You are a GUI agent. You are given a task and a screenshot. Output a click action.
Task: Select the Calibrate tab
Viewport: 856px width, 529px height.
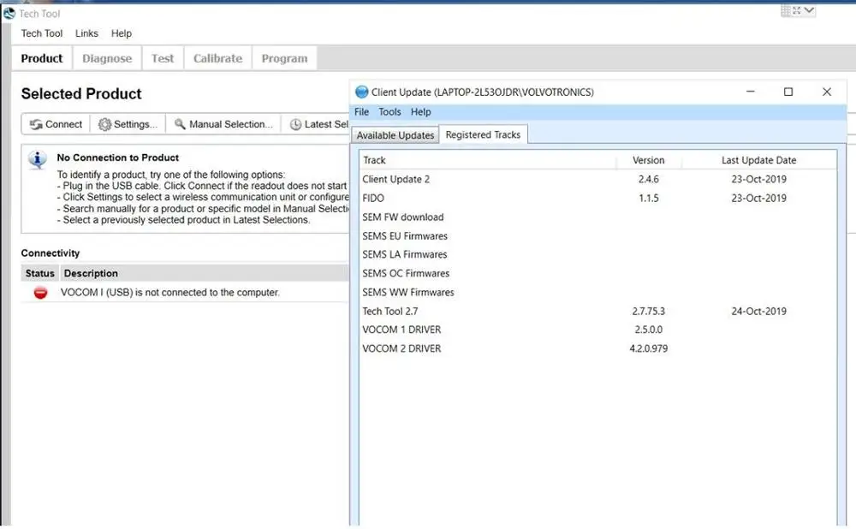click(x=217, y=58)
